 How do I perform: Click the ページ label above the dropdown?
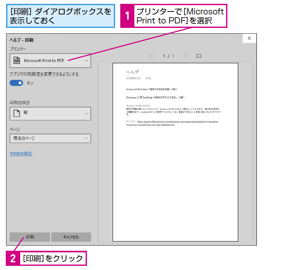pyautogui.click(x=15, y=130)
